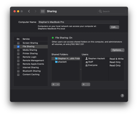
Task: Click the Service column header
Action: 26,39
